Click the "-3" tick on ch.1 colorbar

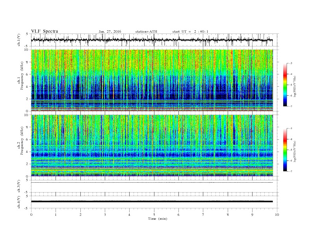(x=291, y=63)
